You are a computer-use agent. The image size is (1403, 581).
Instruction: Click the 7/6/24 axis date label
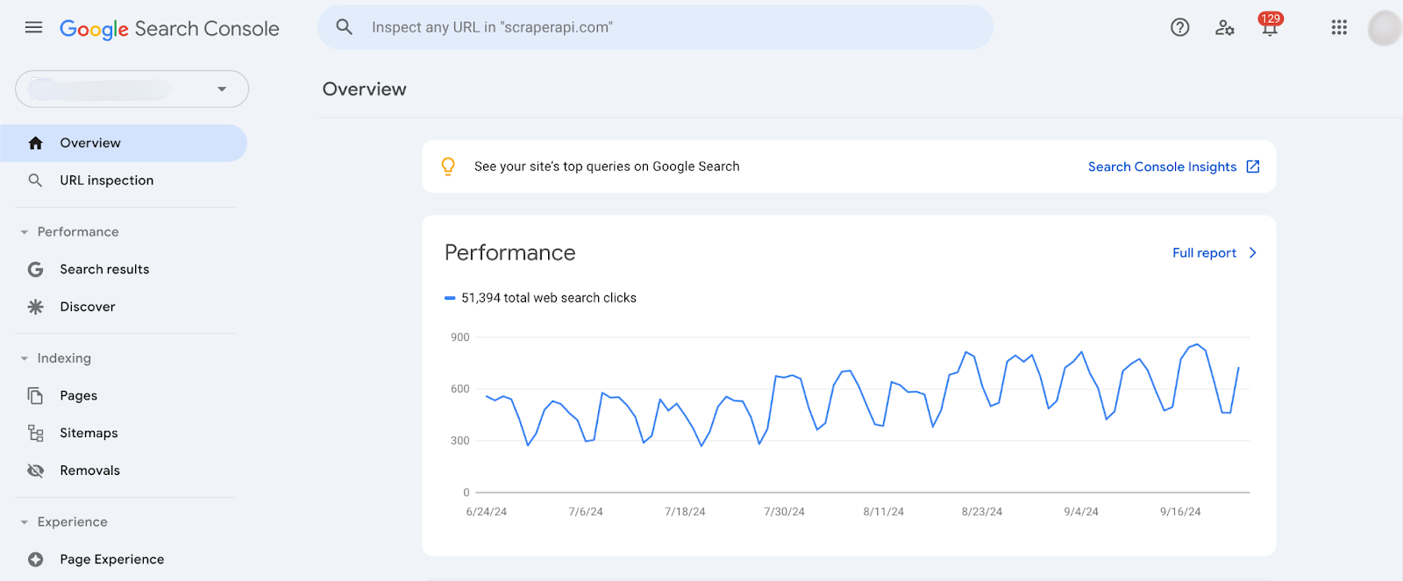pyautogui.click(x=586, y=512)
